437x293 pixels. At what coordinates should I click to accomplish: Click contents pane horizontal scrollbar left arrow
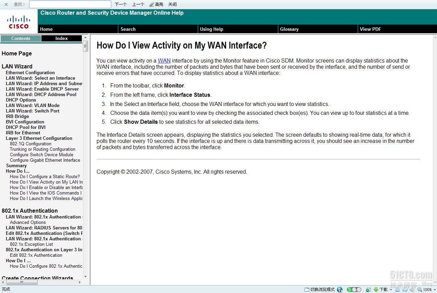coord(3,282)
